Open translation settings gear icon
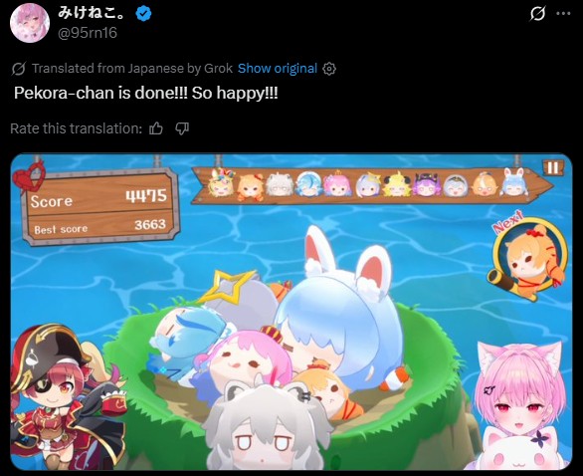 (x=329, y=69)
